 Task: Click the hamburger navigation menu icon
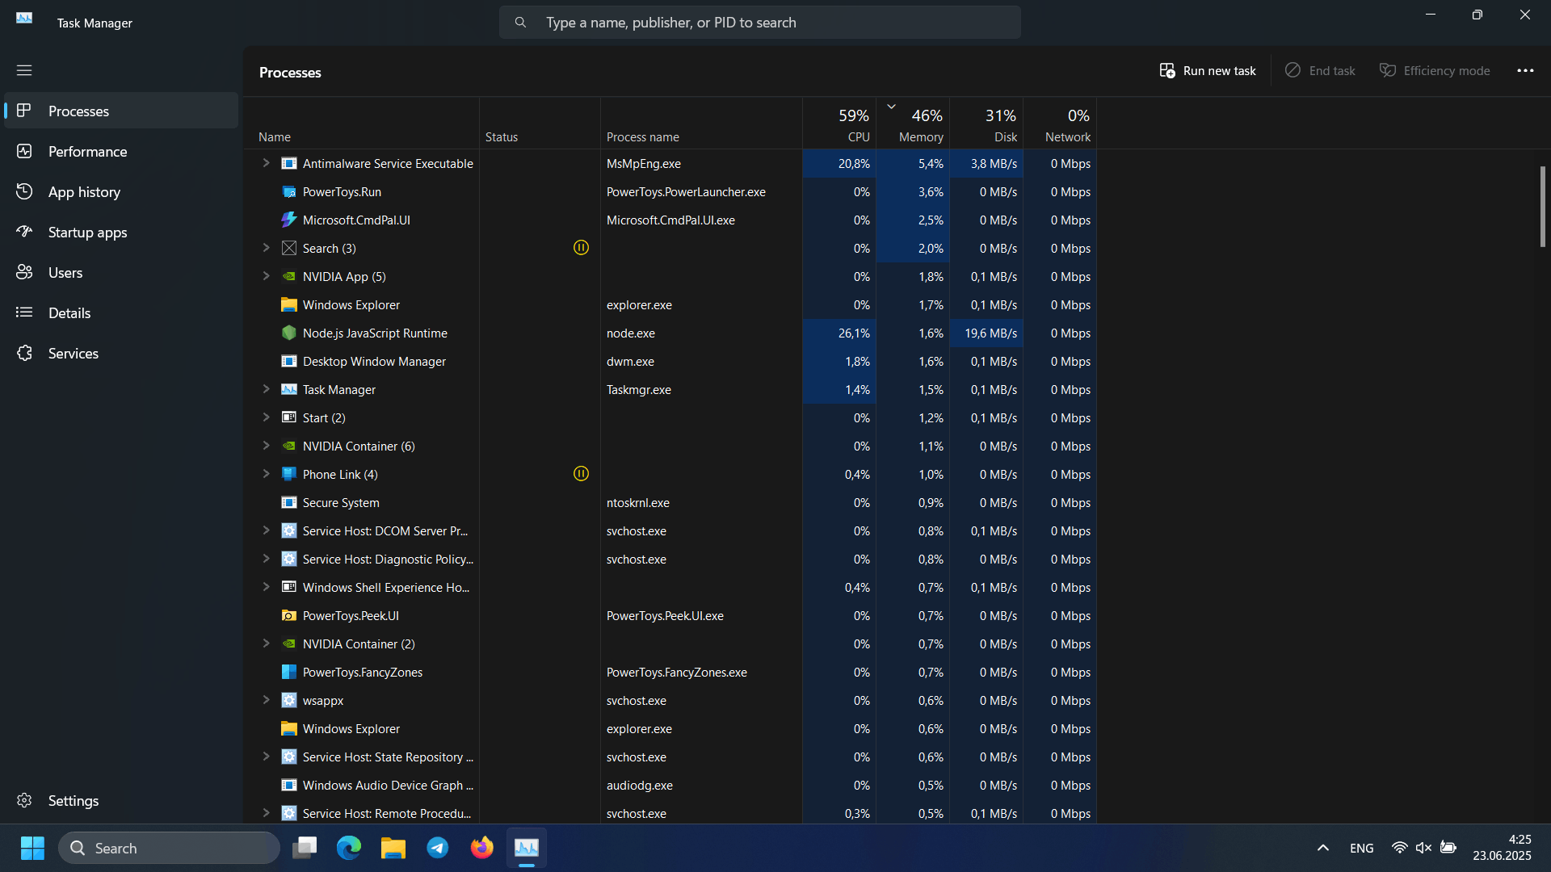click(24, 70)
